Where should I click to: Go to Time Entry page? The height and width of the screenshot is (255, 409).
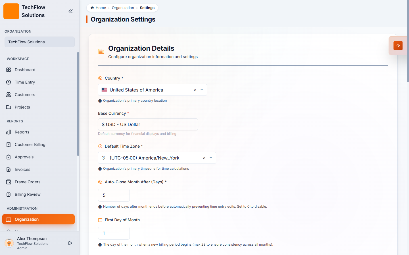click(38, 82)
